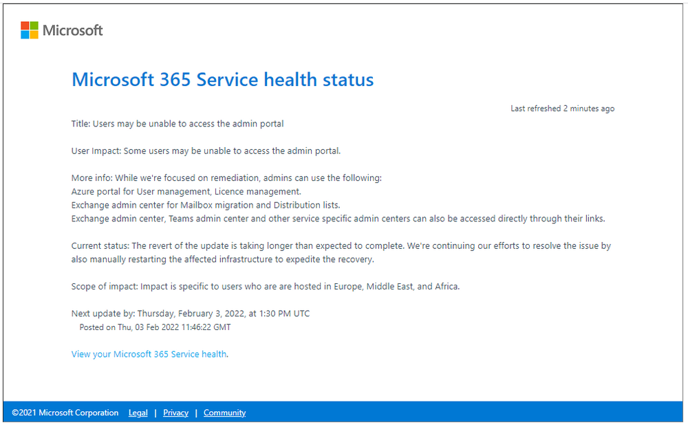The image size is (688, 427).
Task: Open the View your Microsoft 365 Service health link
Action: click(x=149, y=354)
